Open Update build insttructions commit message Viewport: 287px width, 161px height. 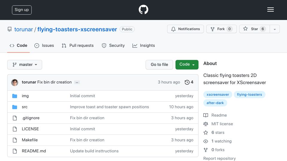pos(94,151)
